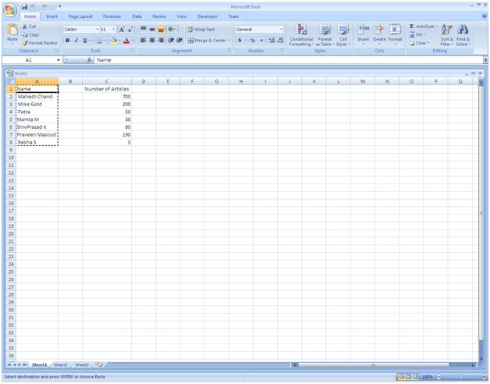The image size is (490, 384).
Task: Toggle Wrap Text for the cell
Action: point(201,30)
